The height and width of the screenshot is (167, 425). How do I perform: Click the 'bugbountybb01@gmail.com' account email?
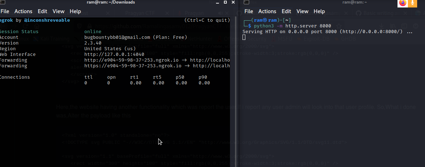(x=117, y=37)
